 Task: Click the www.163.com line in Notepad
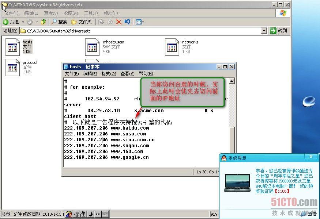pos(103,151)
